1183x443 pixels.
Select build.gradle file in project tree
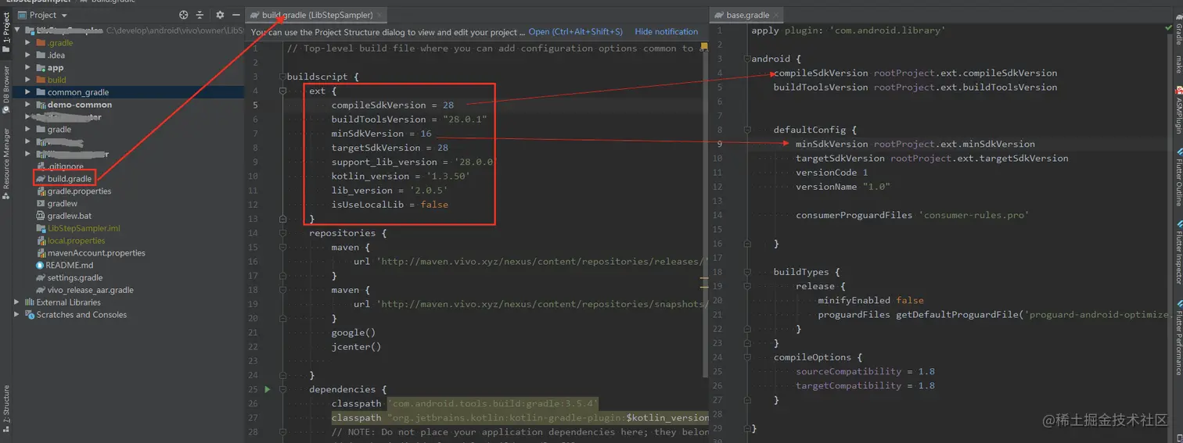click(63, 179)
